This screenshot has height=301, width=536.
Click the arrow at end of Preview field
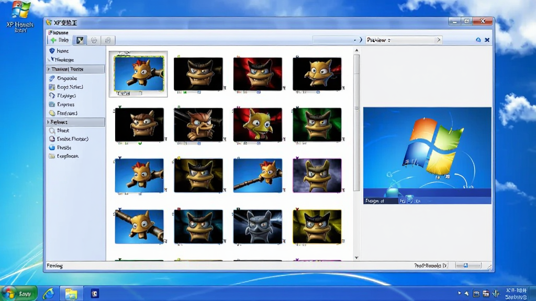439,40
